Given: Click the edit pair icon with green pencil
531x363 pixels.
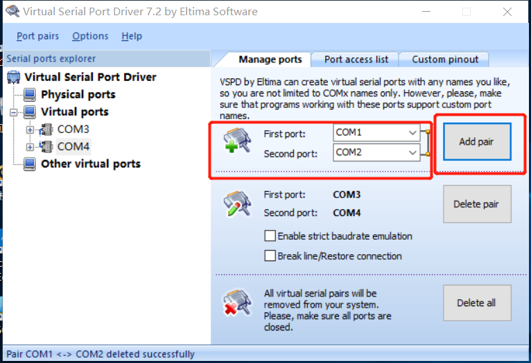Looking at the screenshot, I should click(237, 203).
